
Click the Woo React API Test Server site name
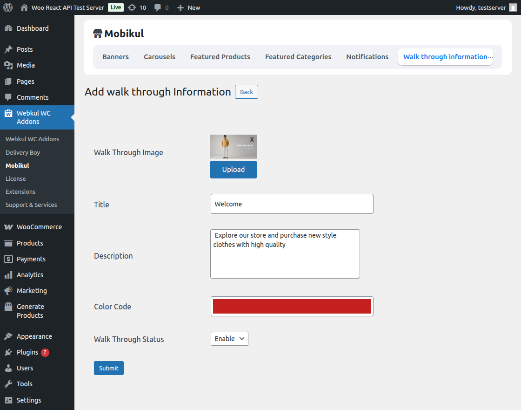click(x=68, y=7)
